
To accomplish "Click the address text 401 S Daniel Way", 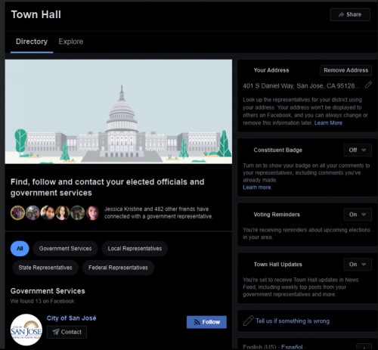I will point(302,86).
